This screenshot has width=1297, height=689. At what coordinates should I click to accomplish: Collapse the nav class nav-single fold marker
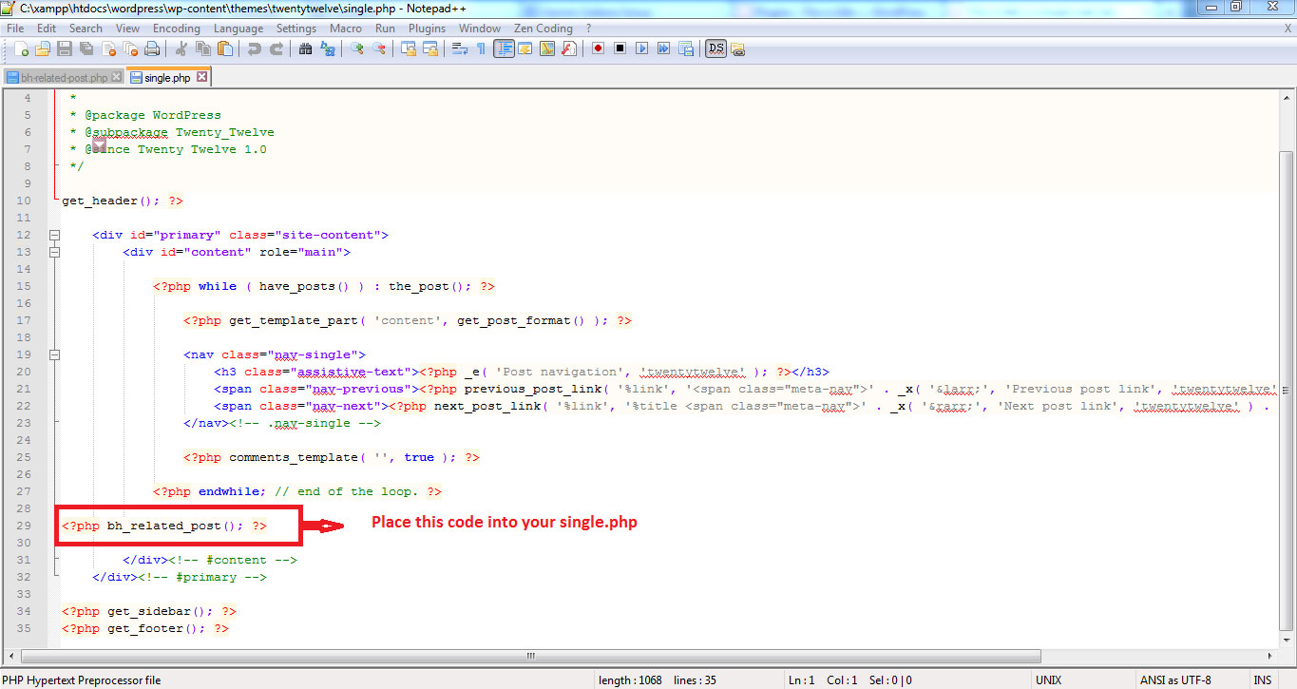click(54, 354)
